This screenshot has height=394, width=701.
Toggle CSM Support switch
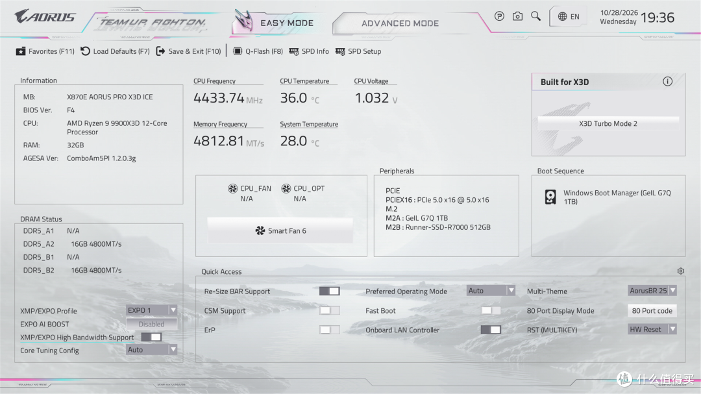(x=330, y=310)
